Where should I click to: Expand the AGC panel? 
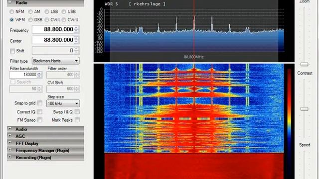tap(10, 136)
